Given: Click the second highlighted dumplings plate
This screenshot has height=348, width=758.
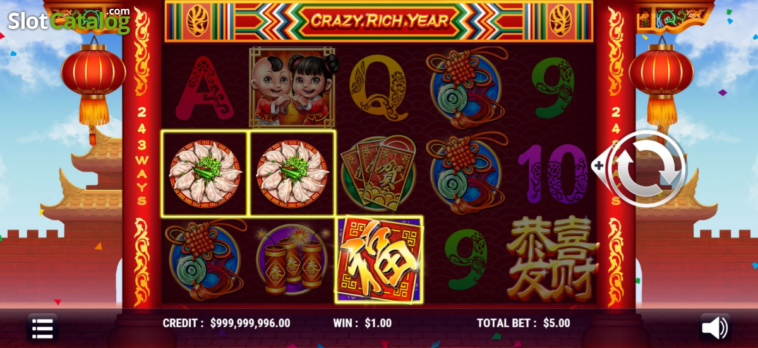Looking at the screenshot, I should point(292,173).
